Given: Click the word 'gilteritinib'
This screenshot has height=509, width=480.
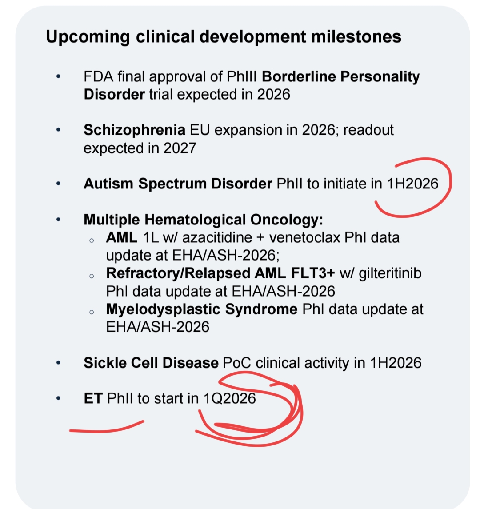Looking at the screenshot, I should pos(390,274).
